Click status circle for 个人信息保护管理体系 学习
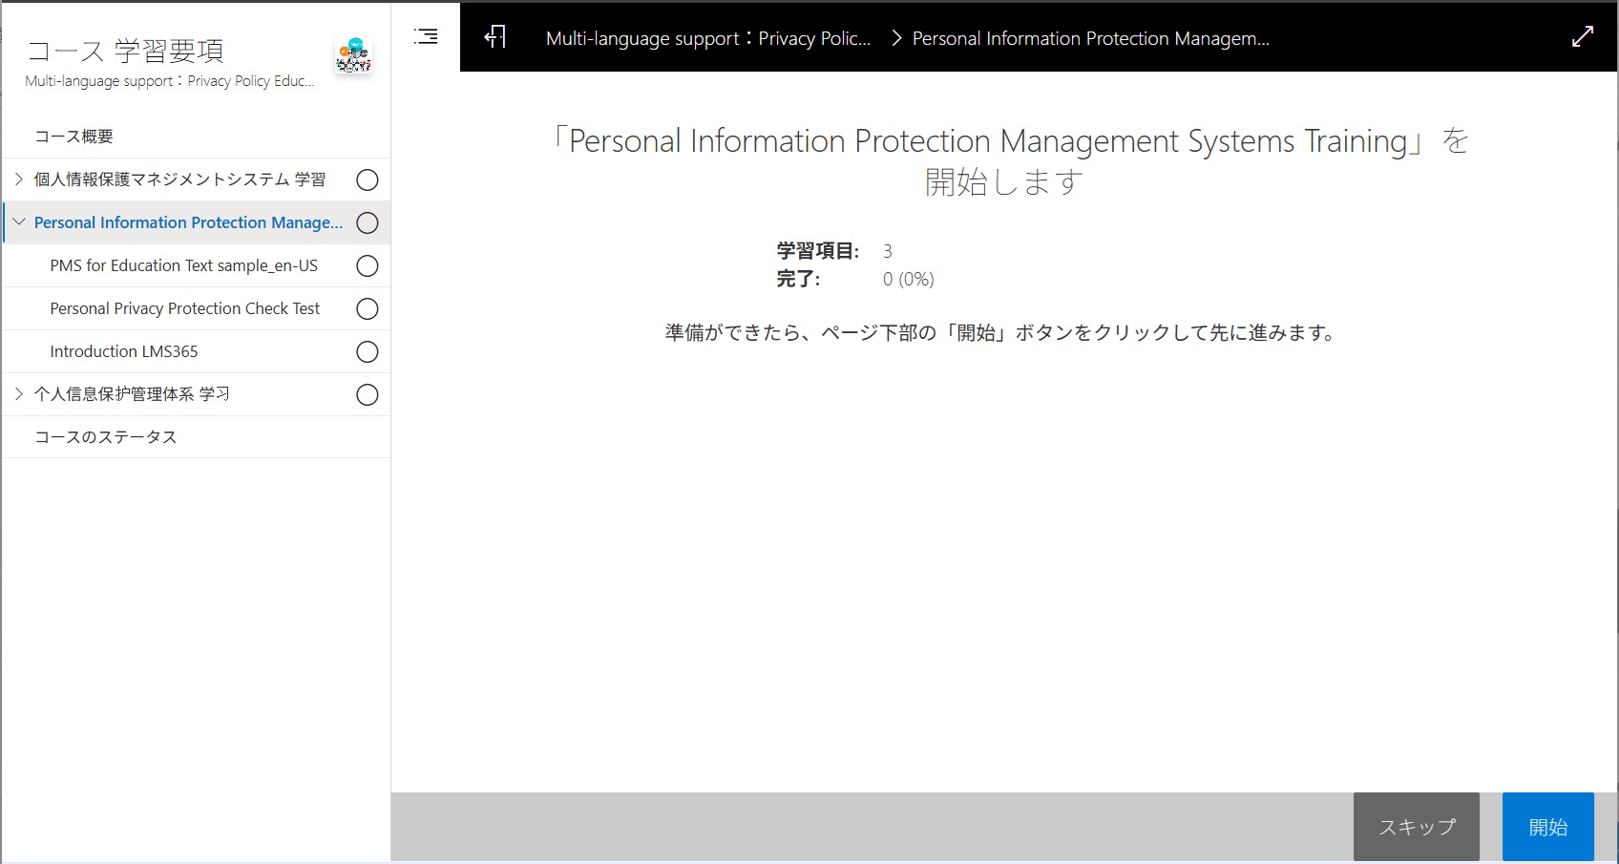 point(368,394)
